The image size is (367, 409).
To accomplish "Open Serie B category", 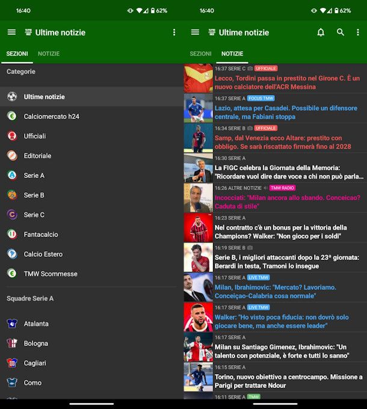I will click(x=92, y=195).
